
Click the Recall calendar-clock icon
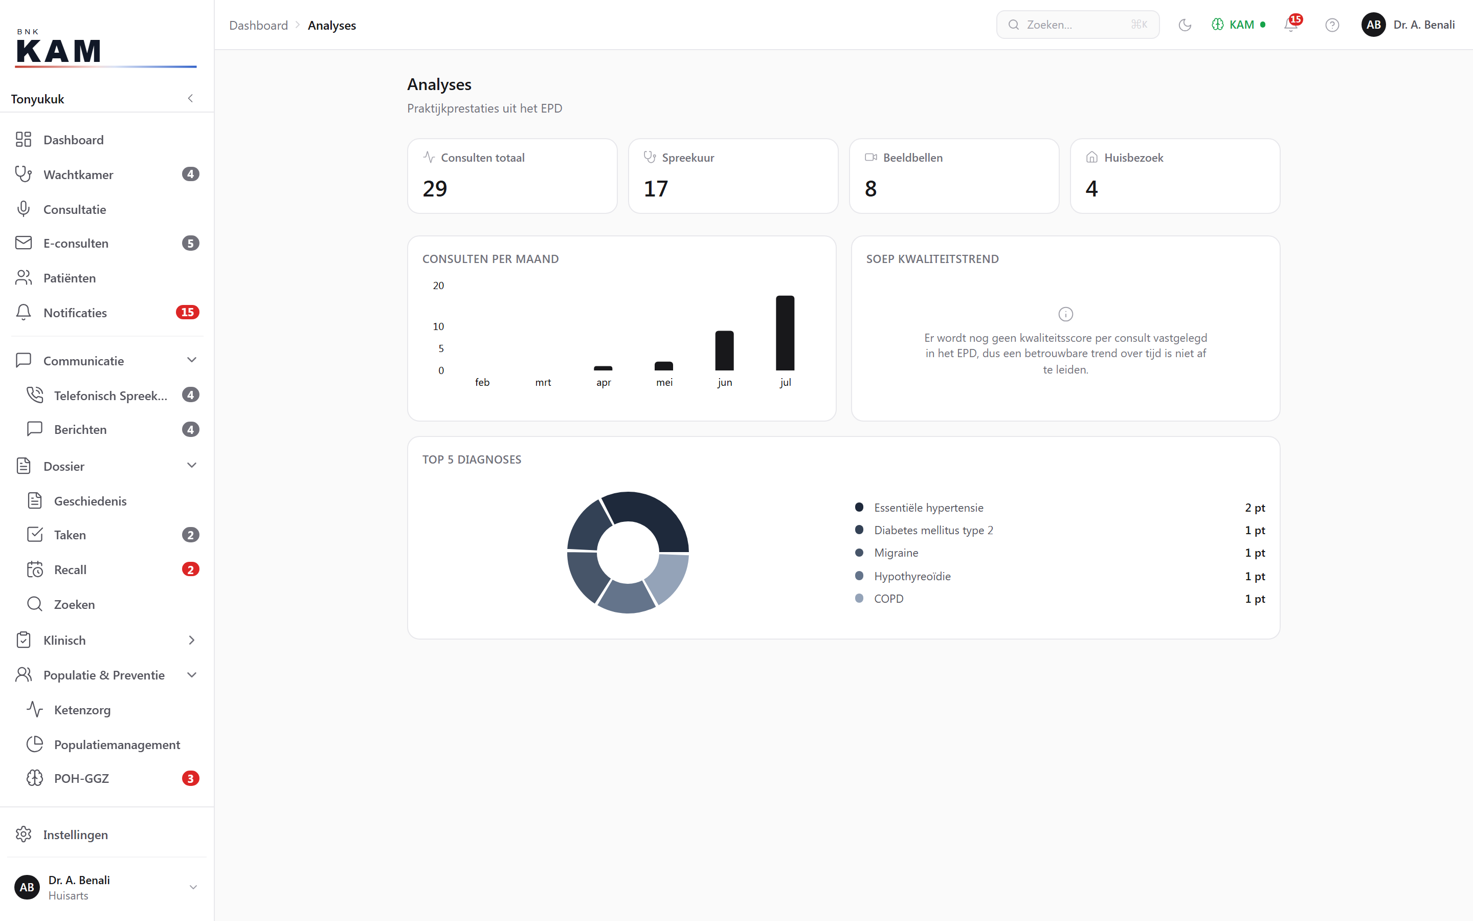click(x=35, y=569)
